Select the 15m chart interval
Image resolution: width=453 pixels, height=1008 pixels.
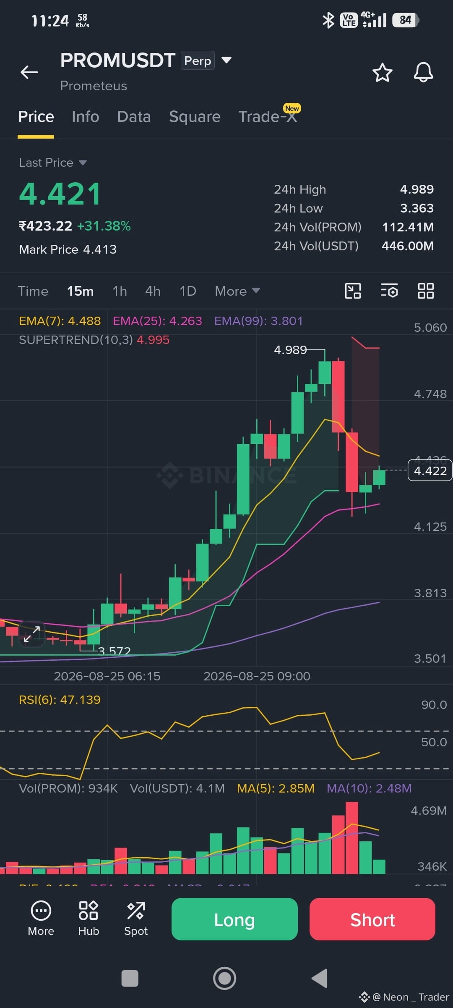81,291
